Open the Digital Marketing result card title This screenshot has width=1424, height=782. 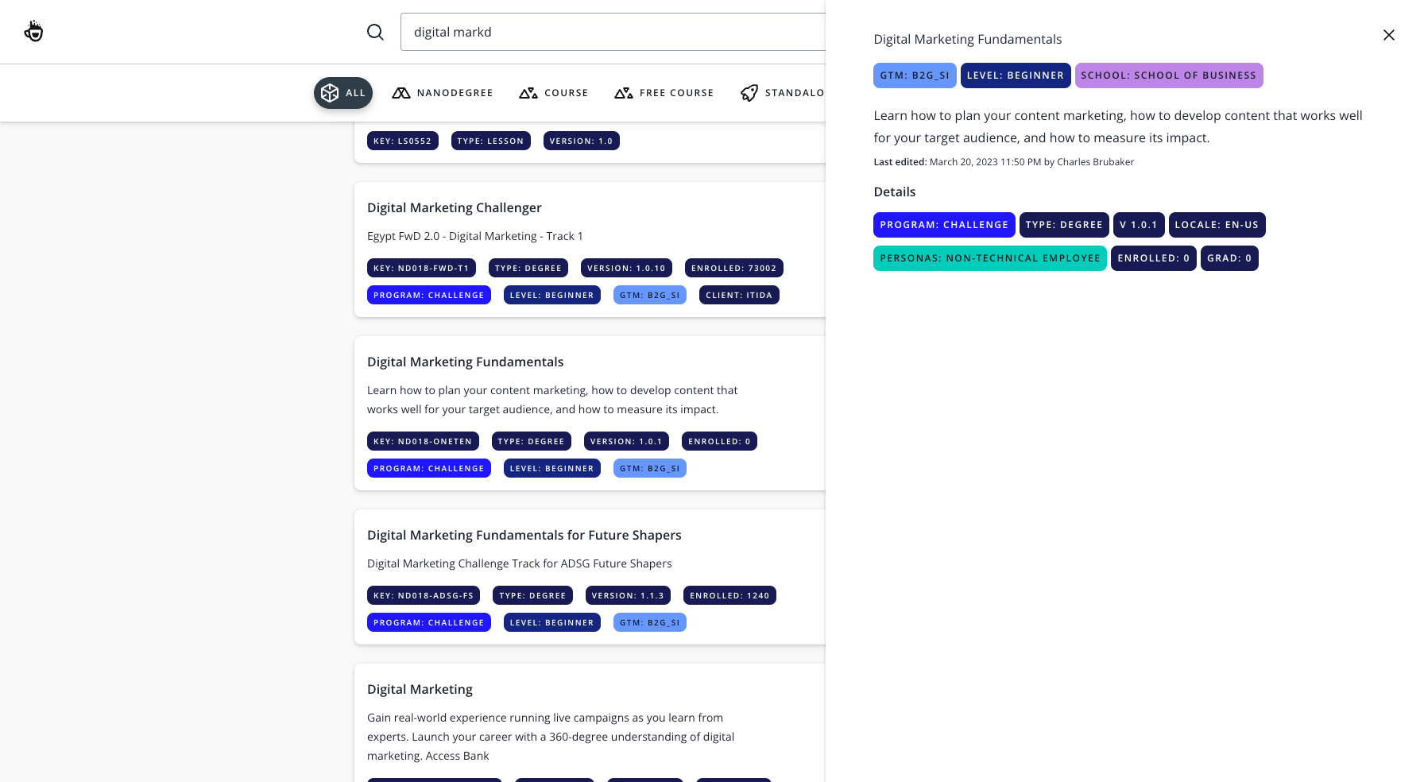420,689
